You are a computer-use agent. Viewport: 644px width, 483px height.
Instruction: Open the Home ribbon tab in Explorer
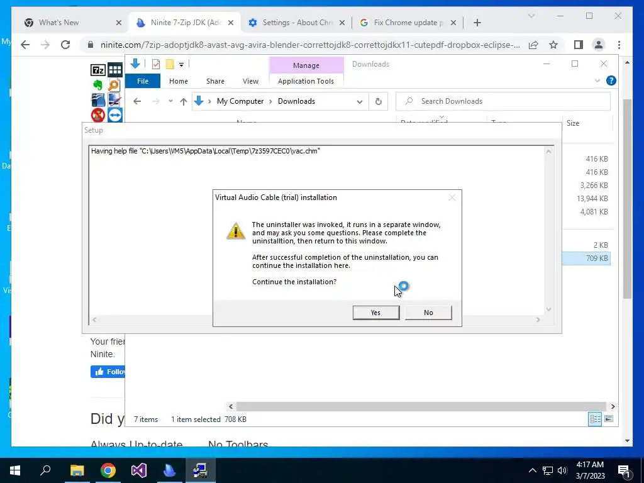pos(178,81)
